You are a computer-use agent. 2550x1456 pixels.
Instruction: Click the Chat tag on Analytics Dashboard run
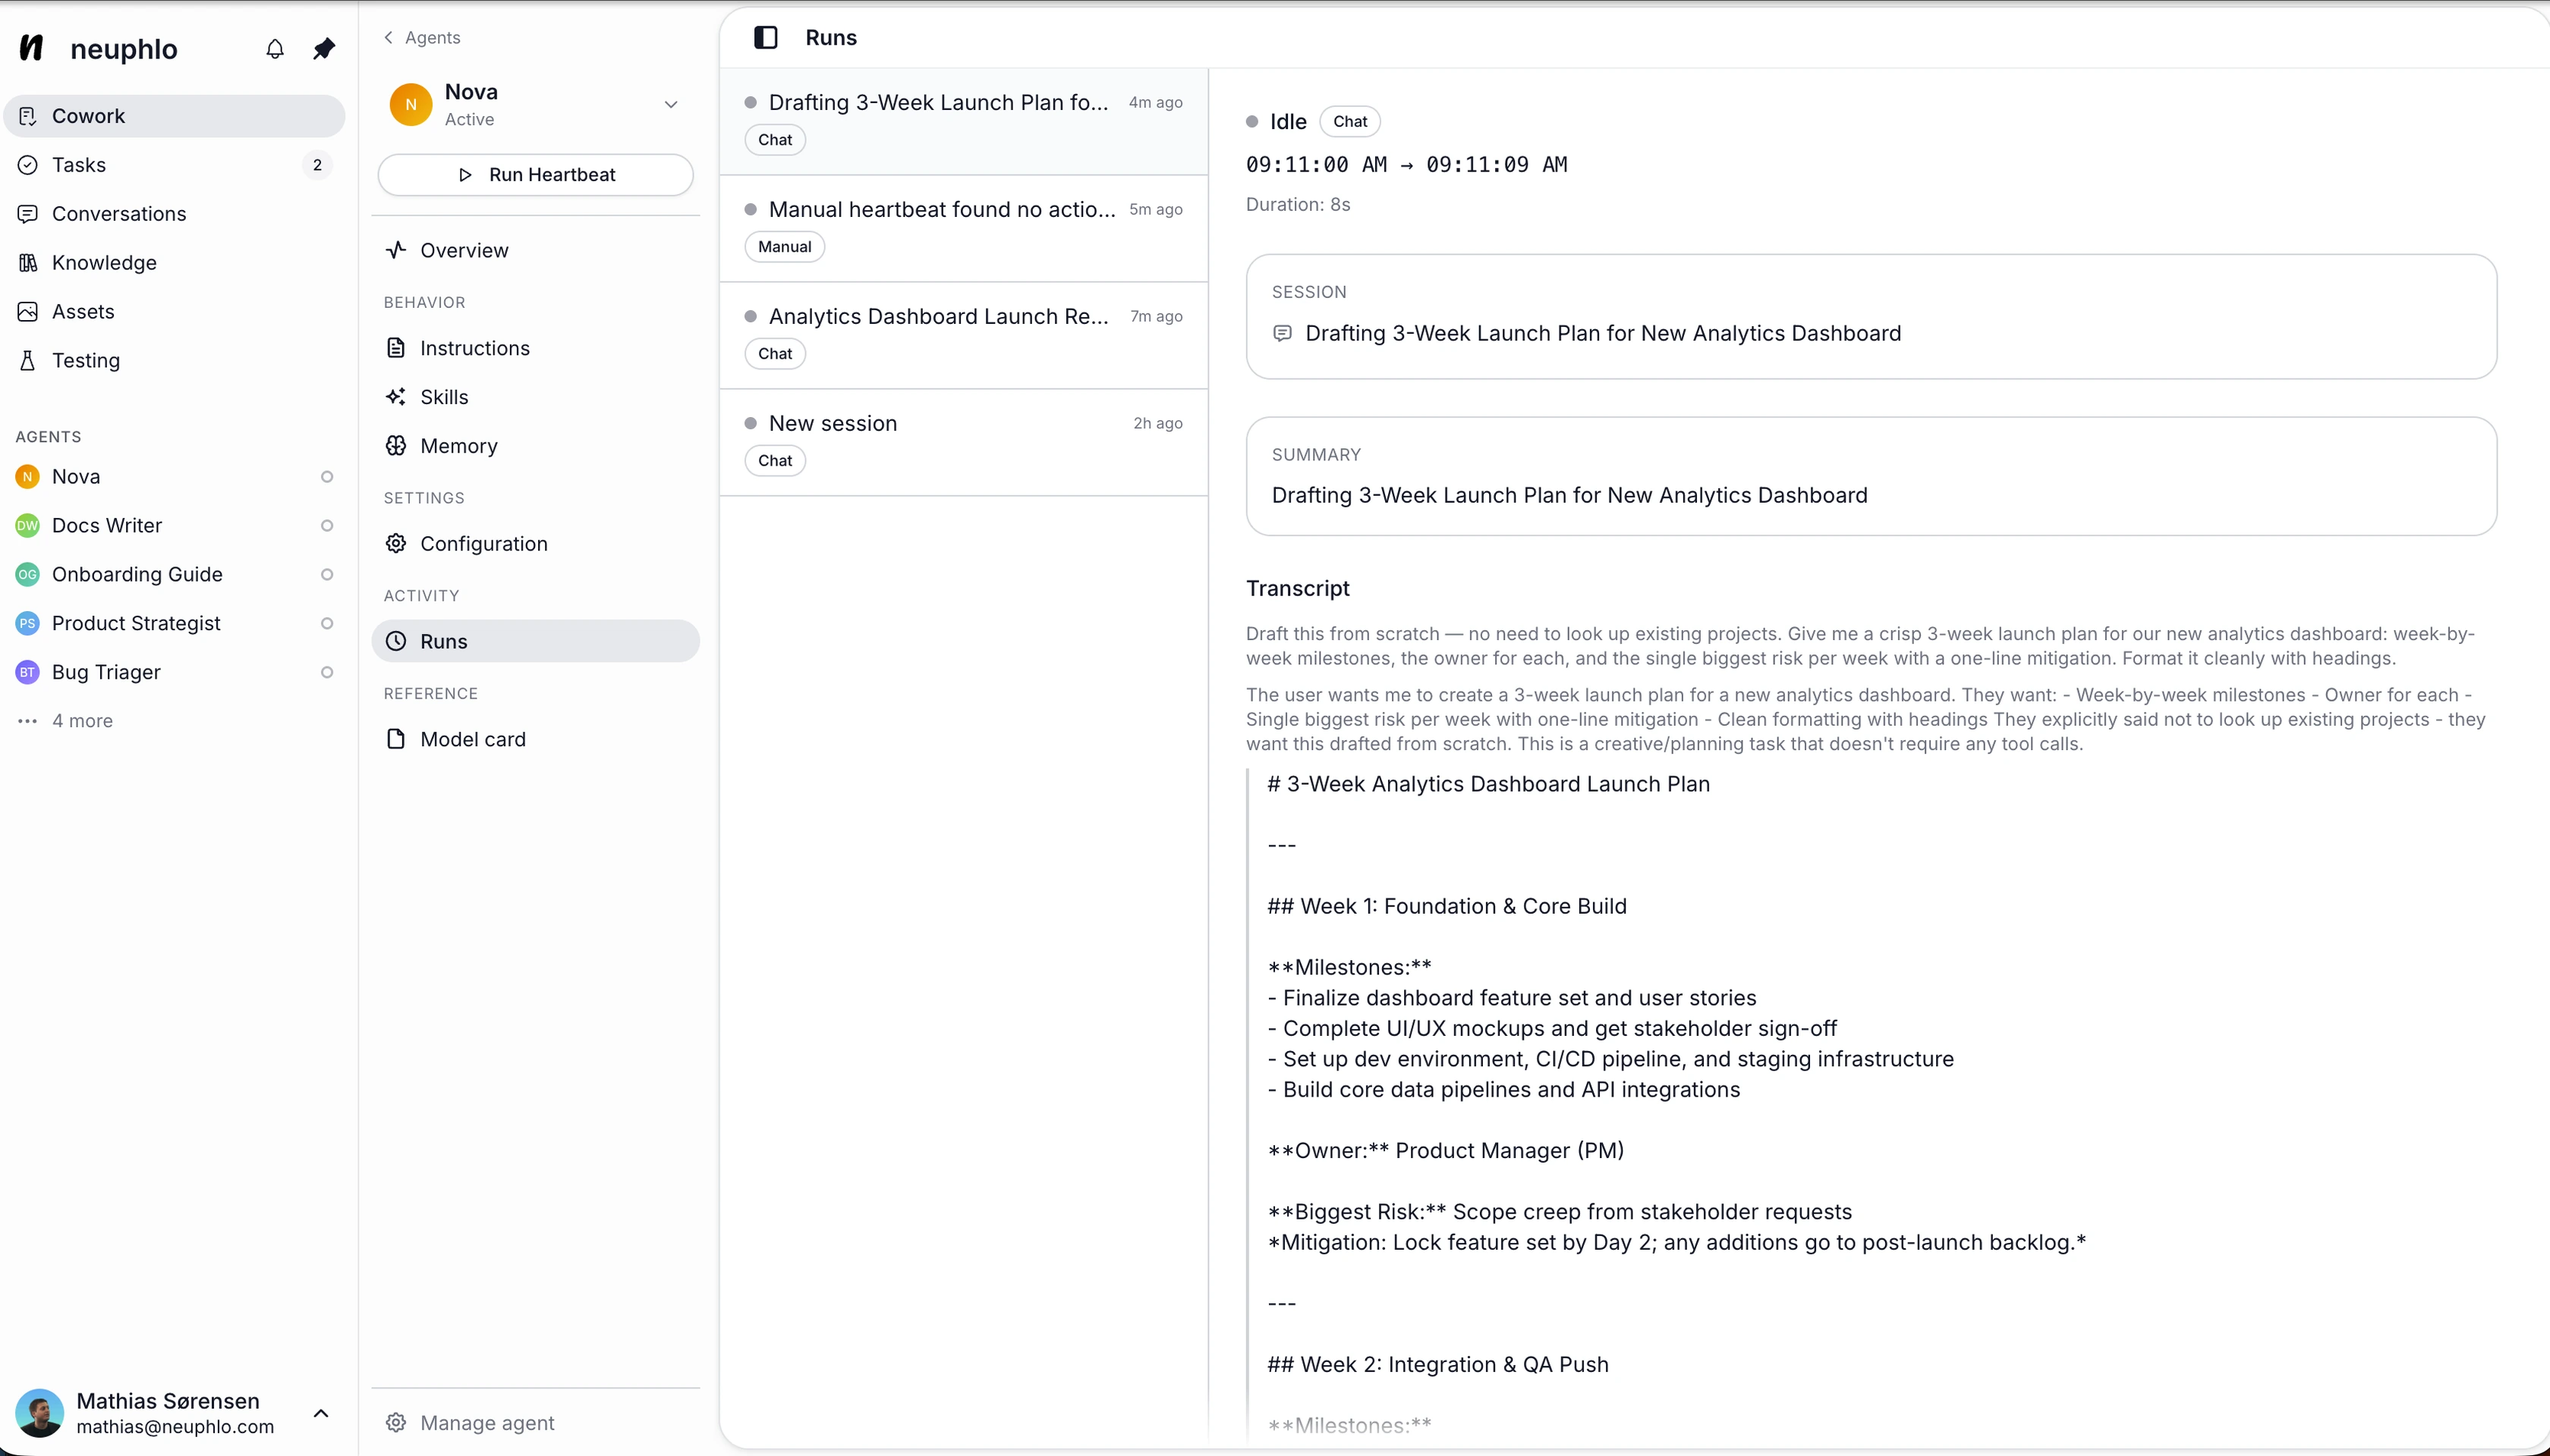(x=776, y=354)
